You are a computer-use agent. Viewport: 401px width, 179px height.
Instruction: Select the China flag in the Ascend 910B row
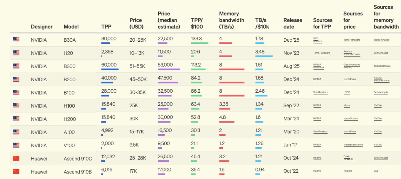coord(16,172)
